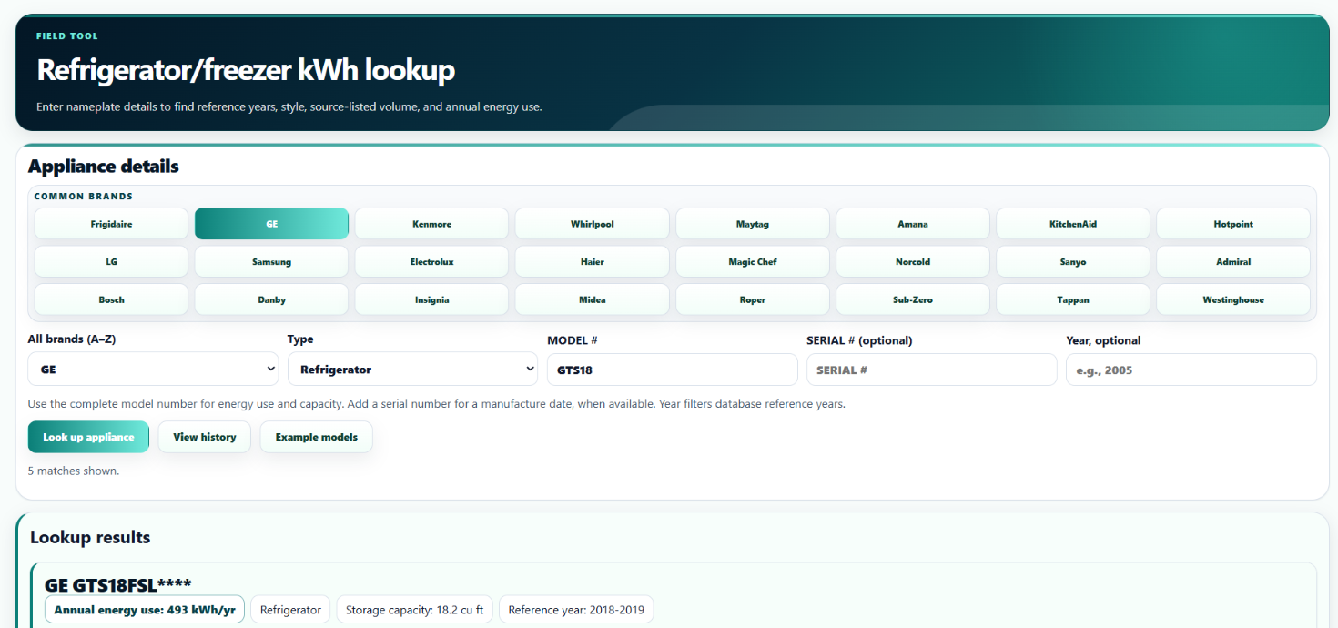Click the Storage capacity 18.2 cu ft tag
The width and height of the screenshot is (1338, 628).
415,610
